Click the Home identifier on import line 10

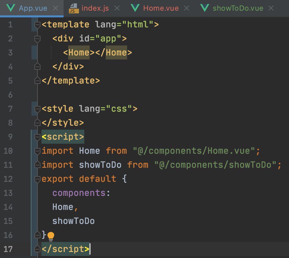(90, 151)
